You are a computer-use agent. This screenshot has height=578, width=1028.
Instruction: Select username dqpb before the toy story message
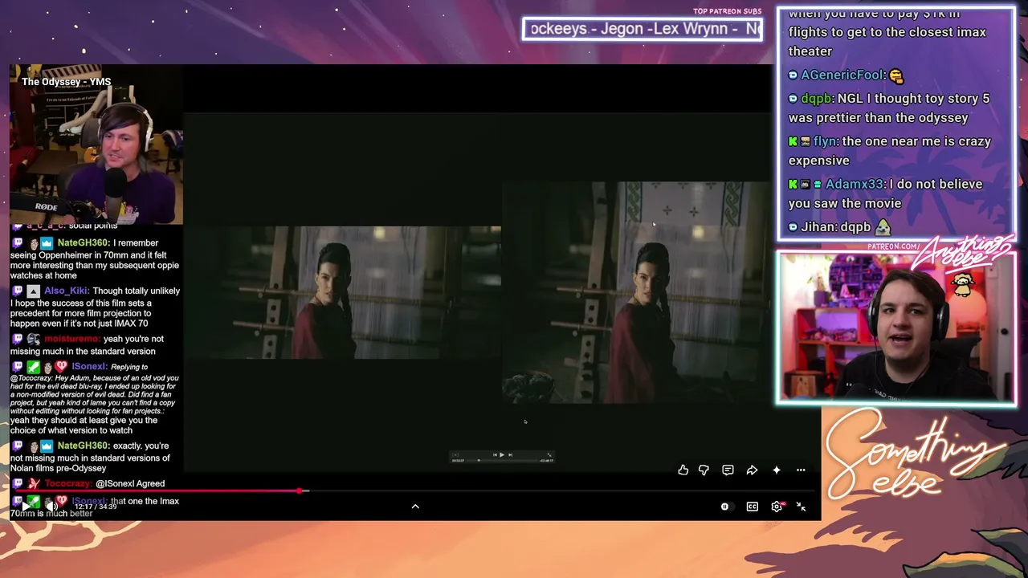point(816,99)
